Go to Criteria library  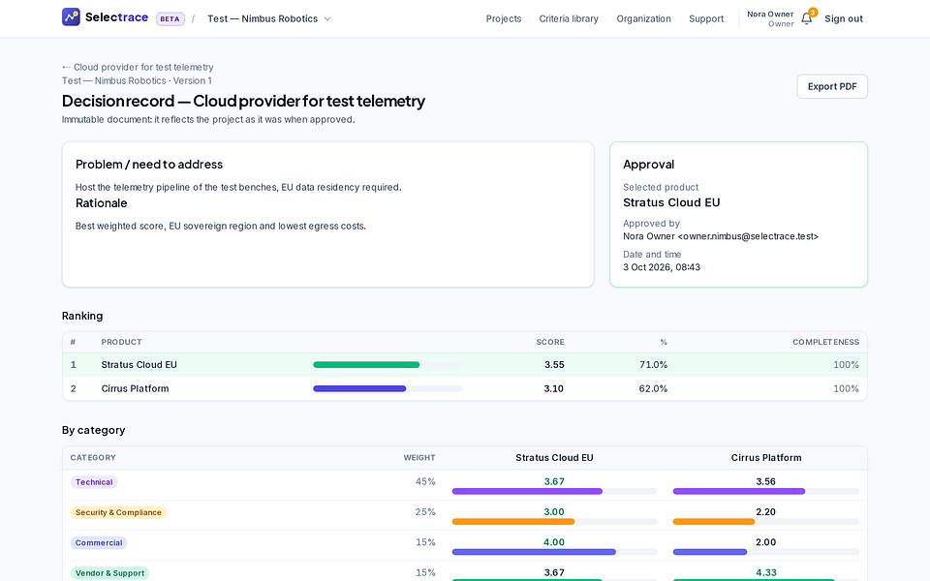(x=569, y=19)
